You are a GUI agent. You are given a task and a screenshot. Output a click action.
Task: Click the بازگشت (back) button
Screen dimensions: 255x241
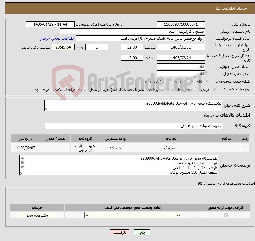pyautogui.click(x=119, y=232)
